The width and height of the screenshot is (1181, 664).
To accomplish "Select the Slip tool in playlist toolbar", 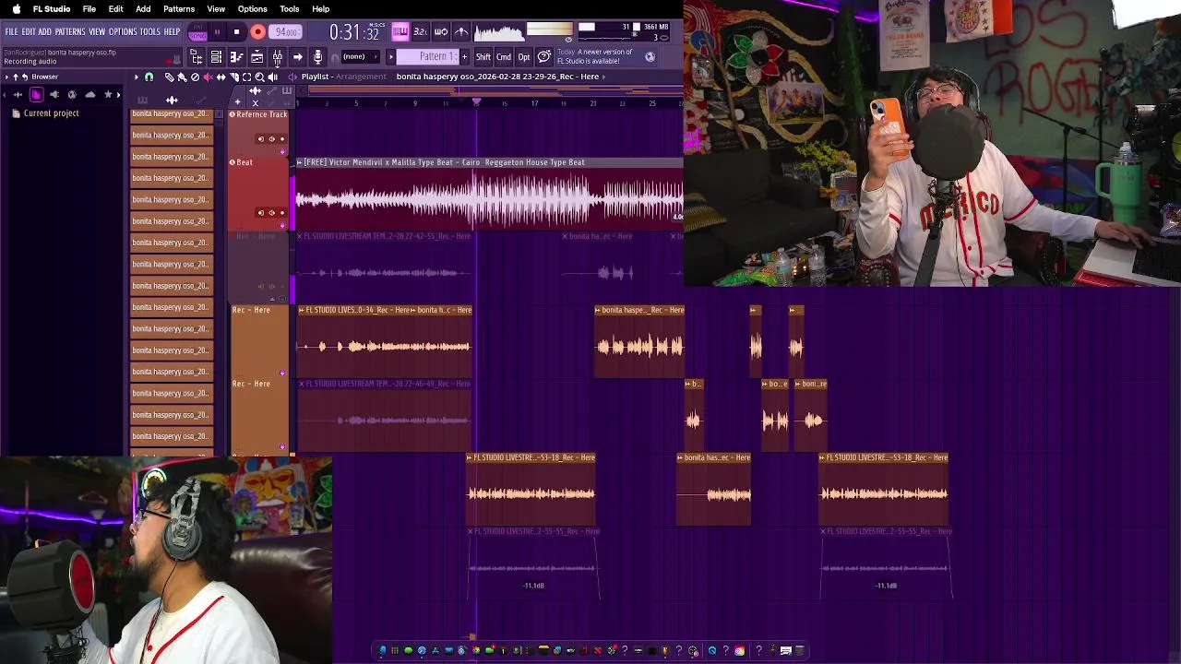I will click(x=221, y=77).
